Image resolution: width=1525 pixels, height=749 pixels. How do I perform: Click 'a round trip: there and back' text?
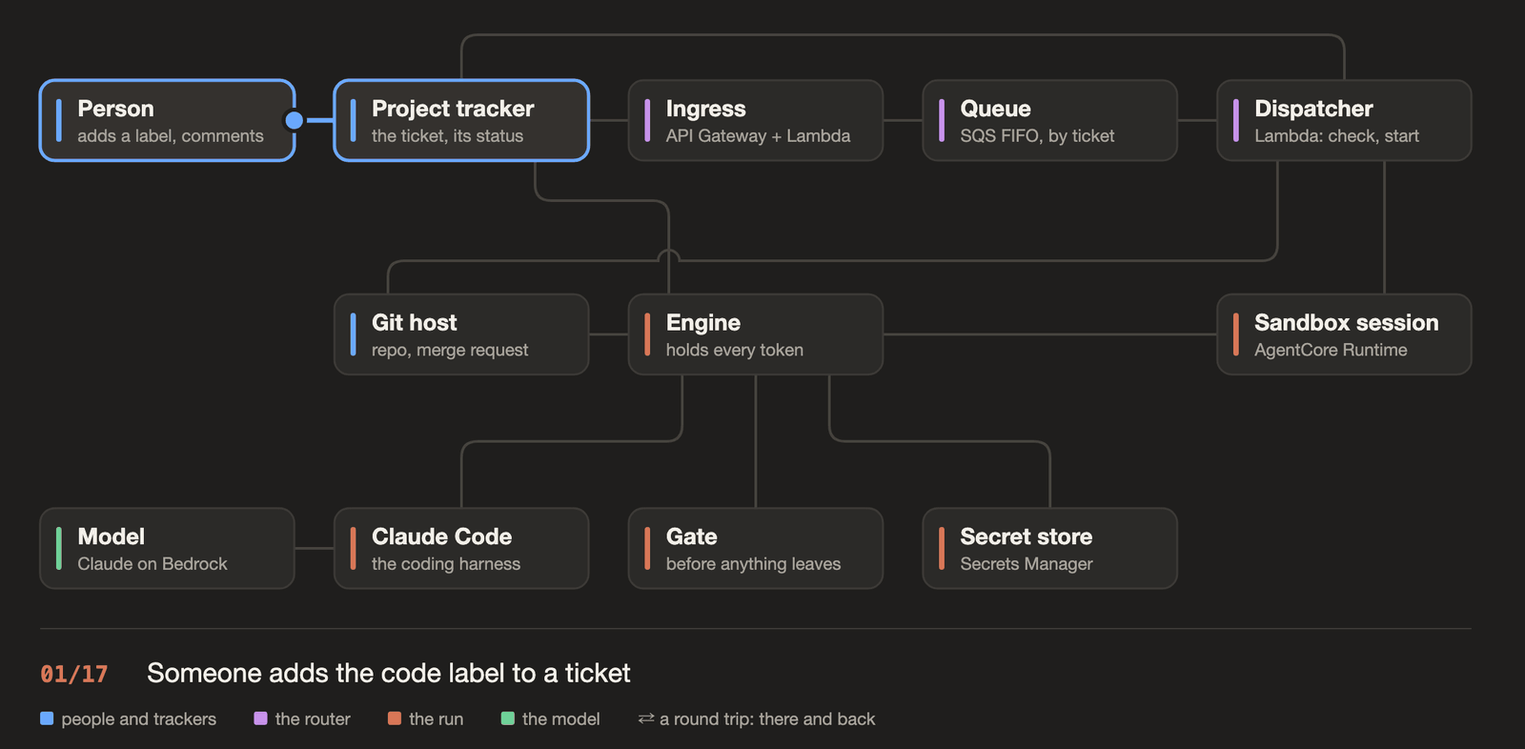[x=767, y=719]
